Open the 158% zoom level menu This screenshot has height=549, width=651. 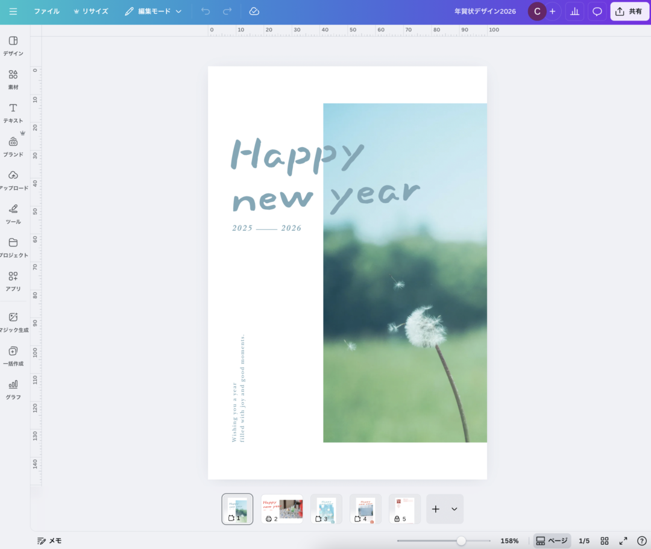pos(509,541)
